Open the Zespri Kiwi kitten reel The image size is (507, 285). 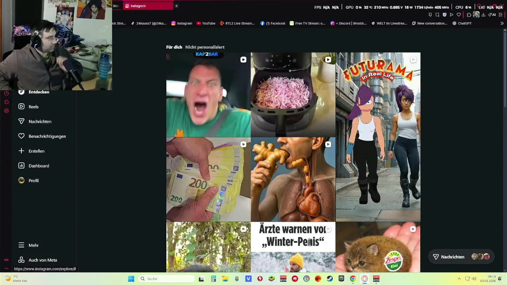pos(378,247)
